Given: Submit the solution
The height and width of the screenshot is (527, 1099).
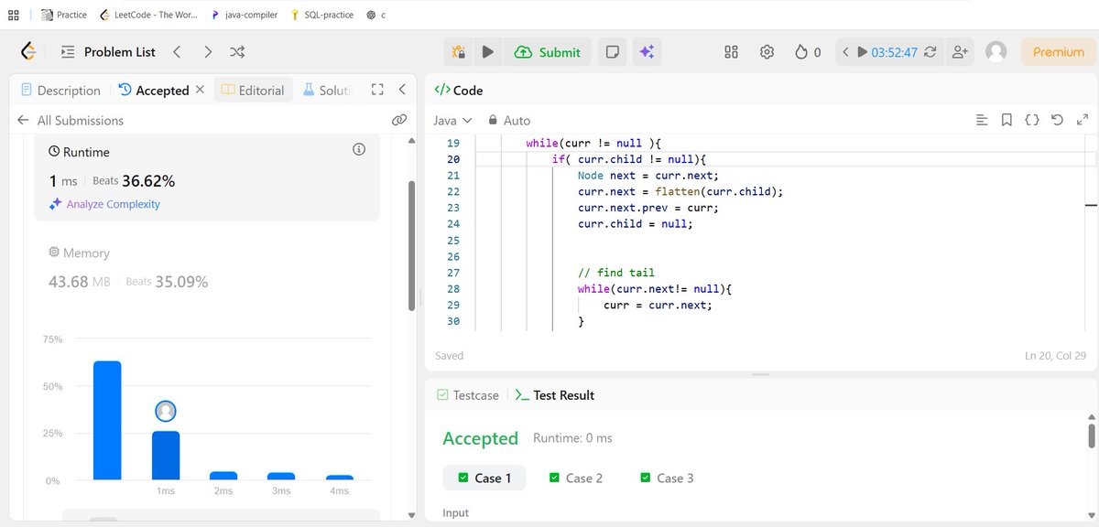Looking at the screenshot, I should (548, 52).
